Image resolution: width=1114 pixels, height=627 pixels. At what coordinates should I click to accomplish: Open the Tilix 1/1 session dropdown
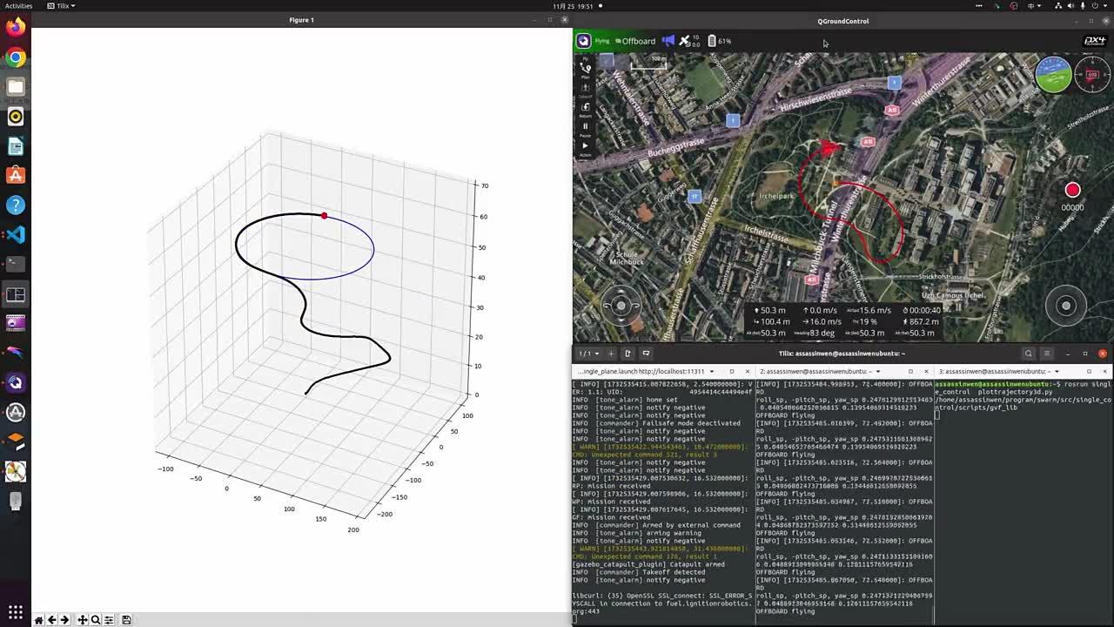[x=589, y=354]
